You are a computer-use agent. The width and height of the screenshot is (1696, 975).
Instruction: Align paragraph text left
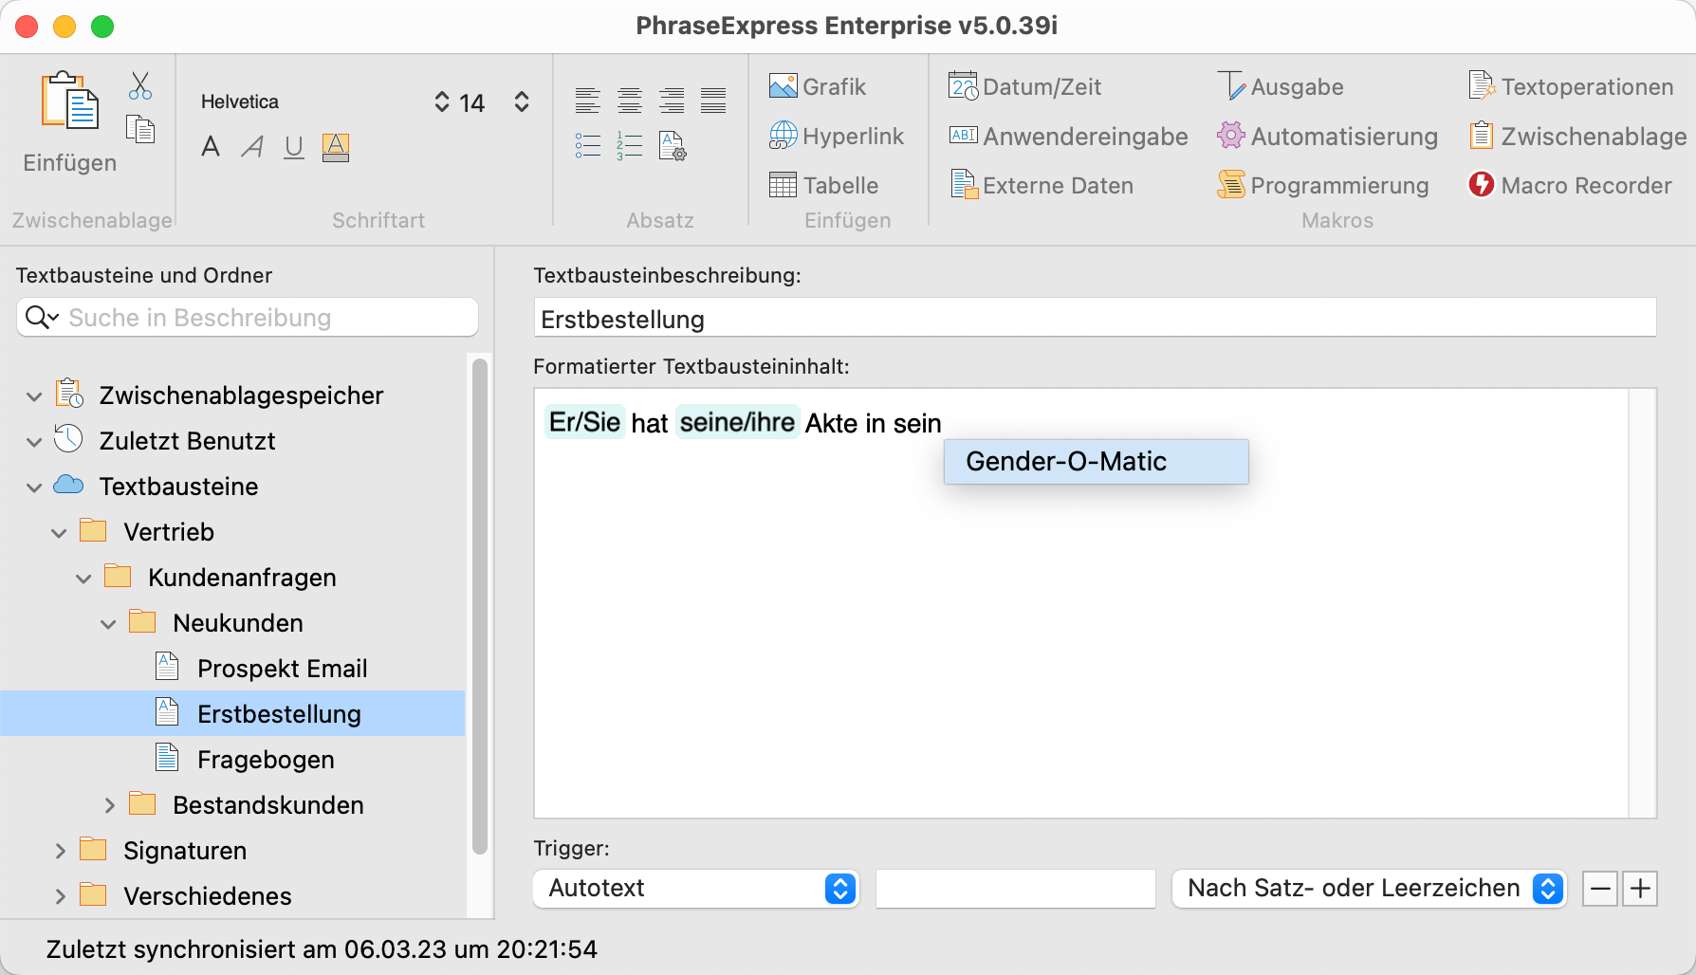click(x=588, y=100)
